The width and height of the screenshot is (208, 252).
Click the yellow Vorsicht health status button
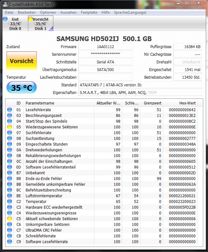[x=22, y=61]
